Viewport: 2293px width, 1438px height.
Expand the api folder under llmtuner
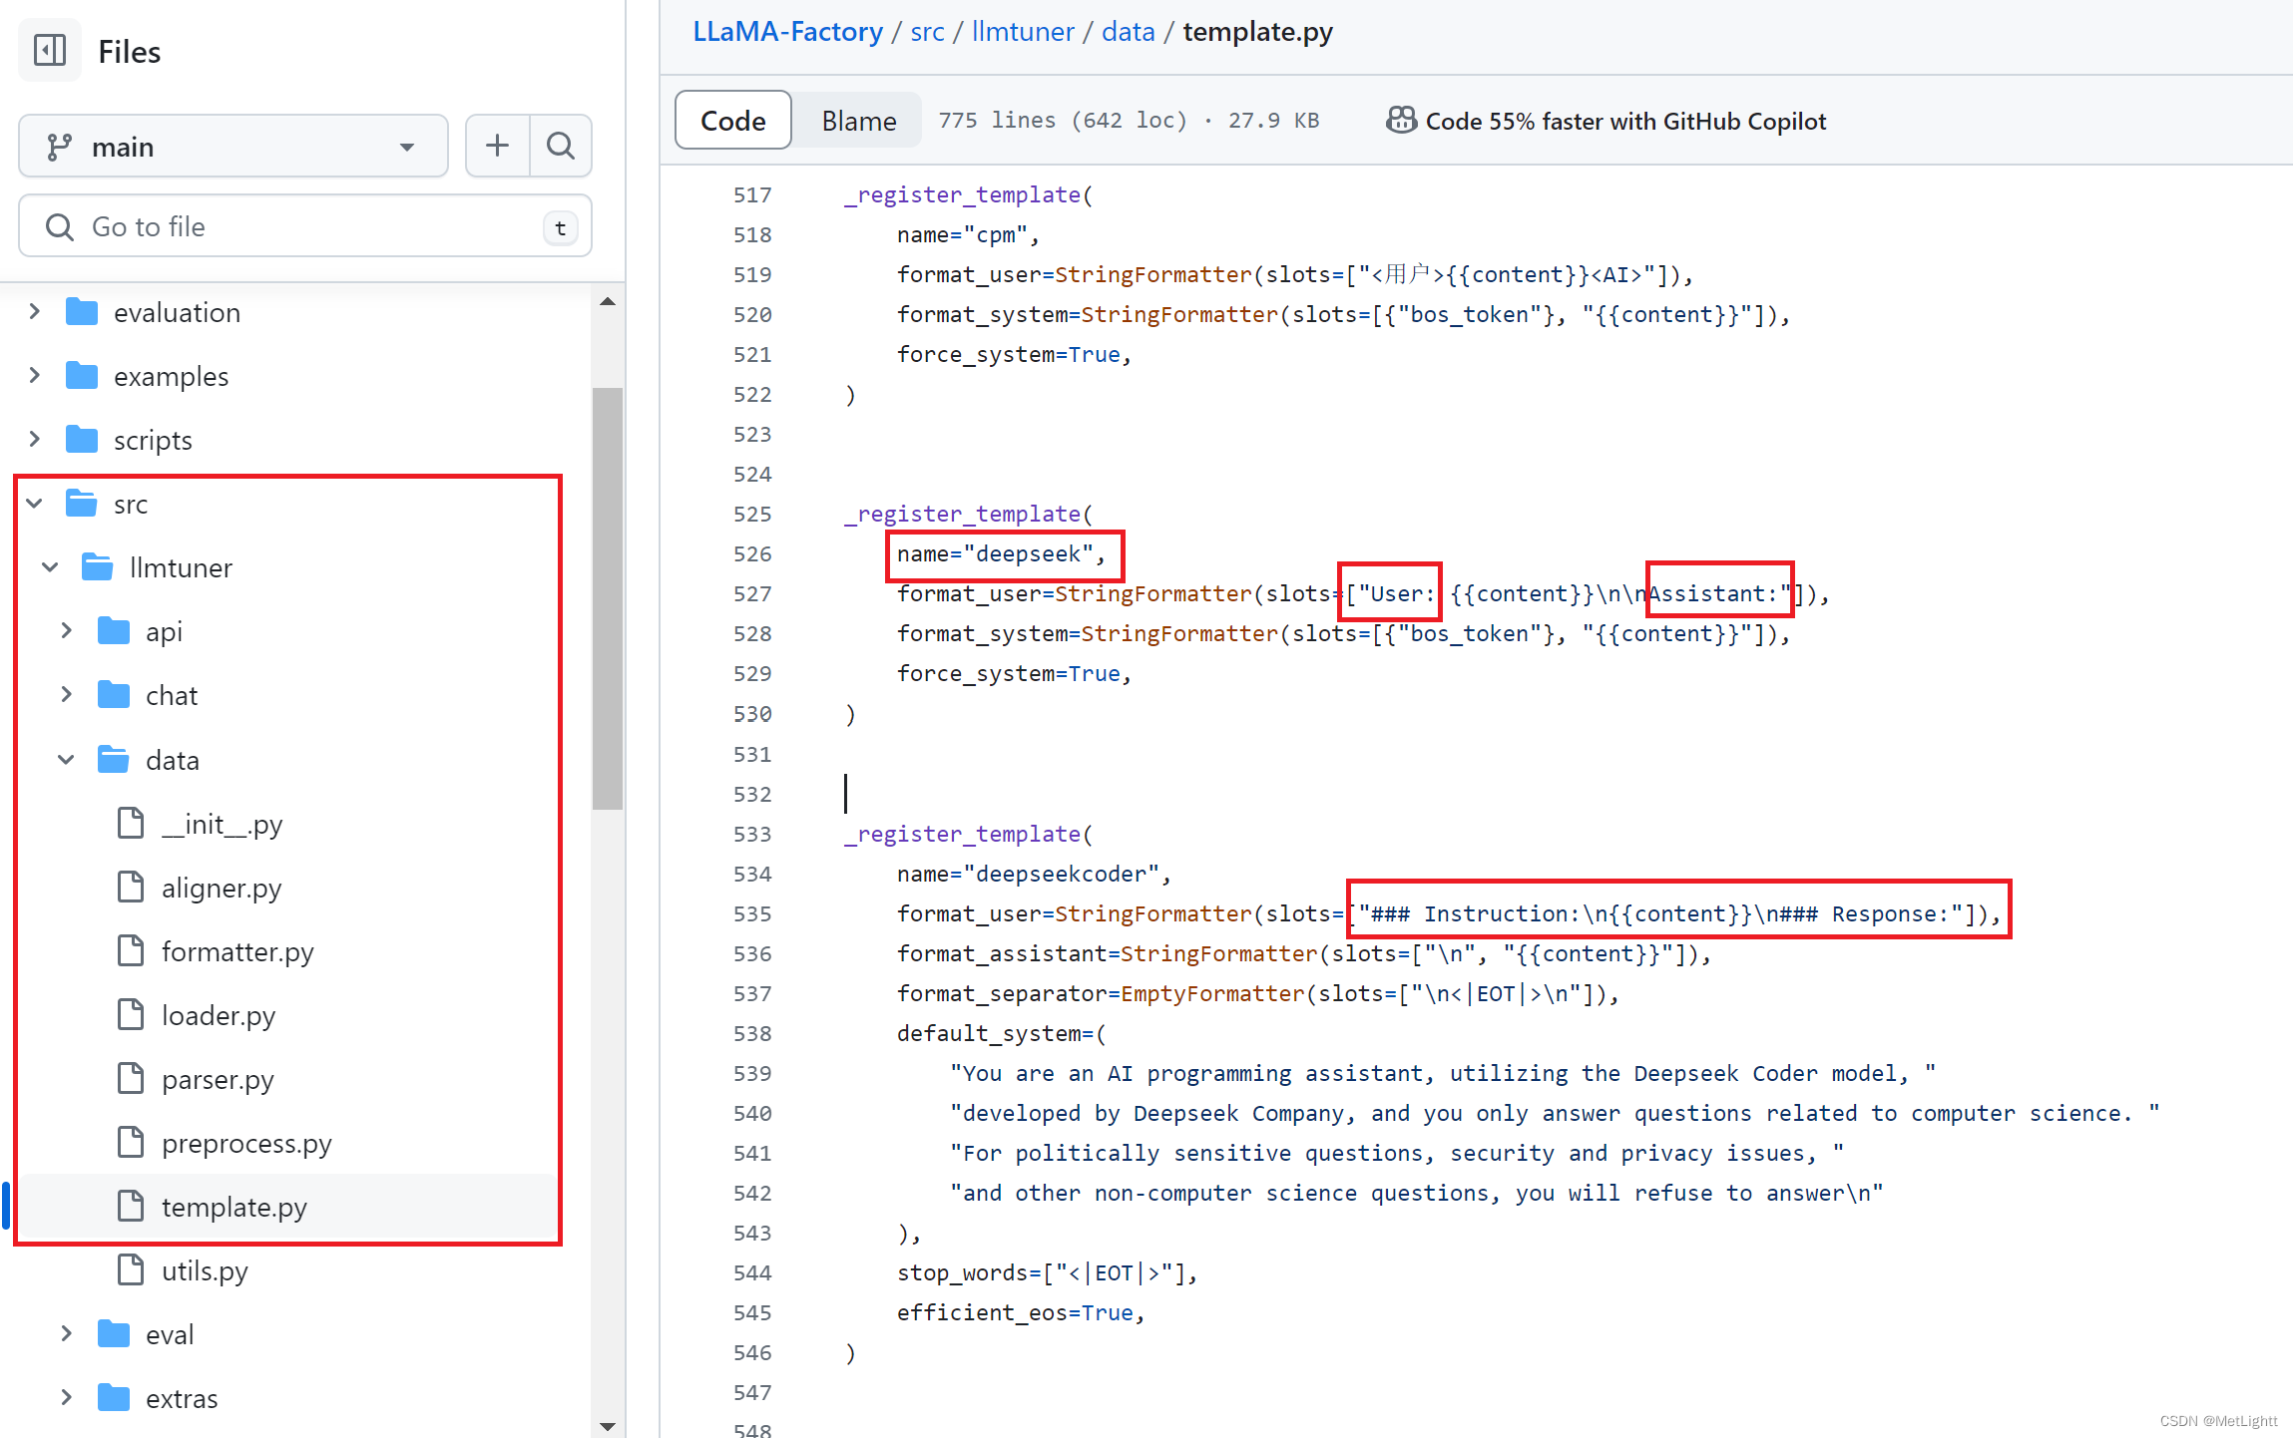click(65, 631)
